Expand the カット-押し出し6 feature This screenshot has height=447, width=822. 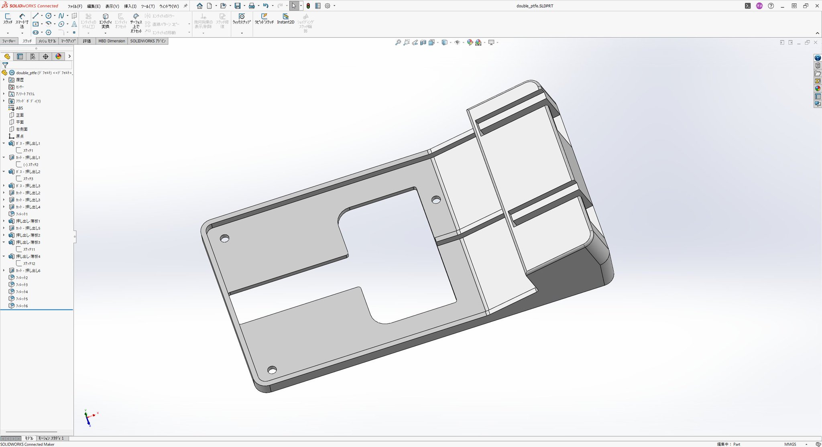4,270
